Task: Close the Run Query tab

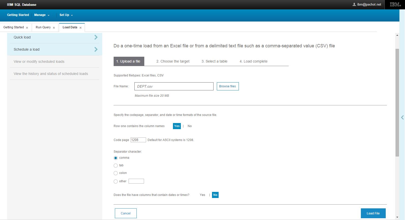Action: pyautogui.click(x=54, y=28)
